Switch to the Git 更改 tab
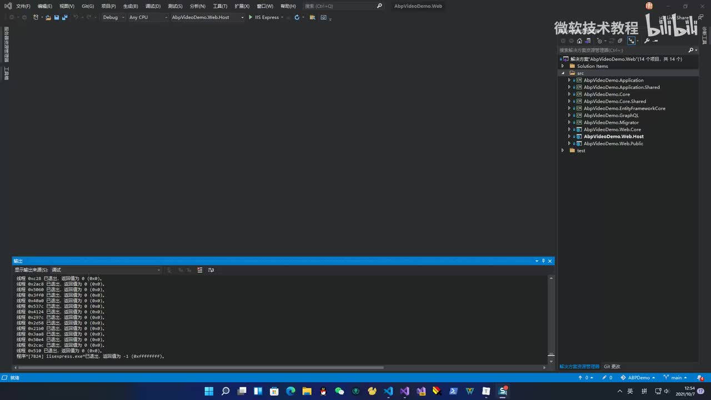This screenshot has width=711, height=400. point(612,367)
